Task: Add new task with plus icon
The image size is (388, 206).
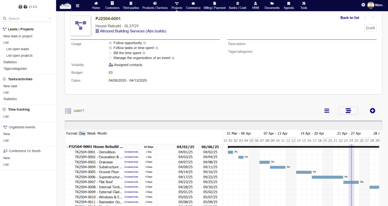Action: (x=372, y=110)
